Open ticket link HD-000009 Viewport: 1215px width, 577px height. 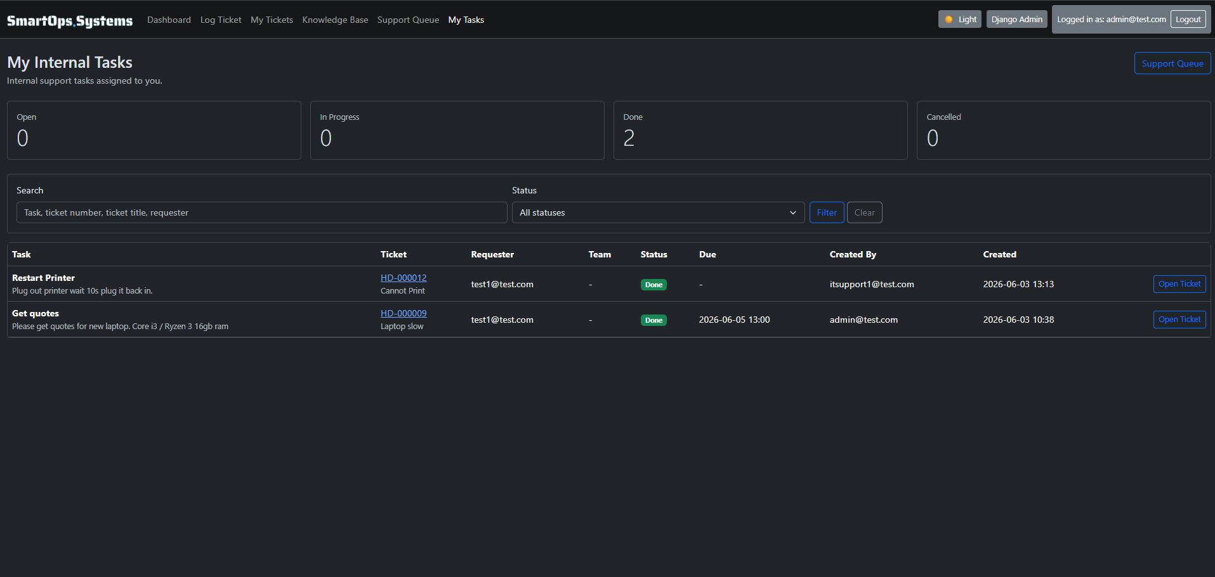[404, 313]
